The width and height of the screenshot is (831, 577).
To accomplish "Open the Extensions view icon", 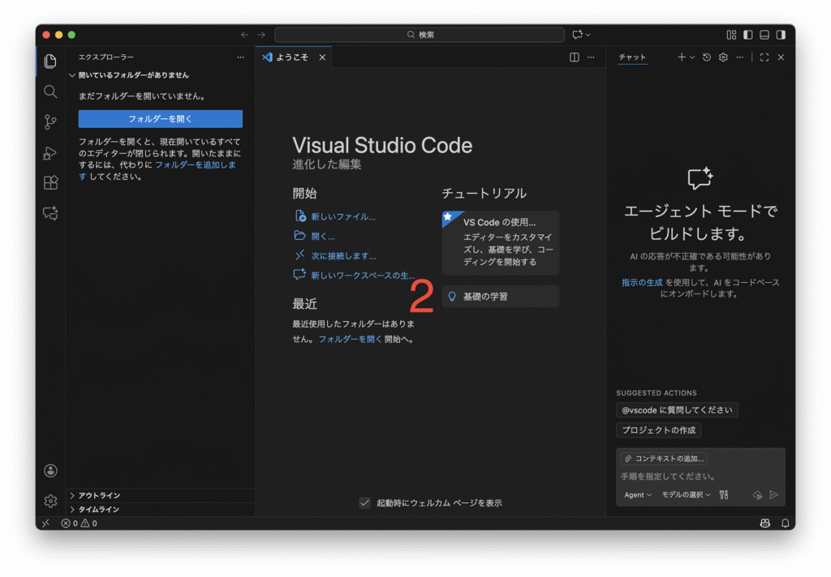I will click(50, 183).
